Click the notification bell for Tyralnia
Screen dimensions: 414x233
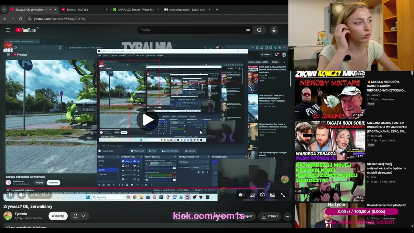(x=75, y=216)
